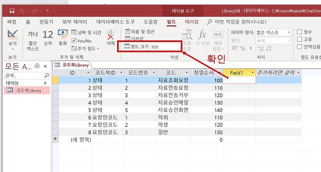Image resolution: width=321 pixels, height=172 pixels.
Task: Open the Field1 column dropdown
Action: tap(252, 73)
